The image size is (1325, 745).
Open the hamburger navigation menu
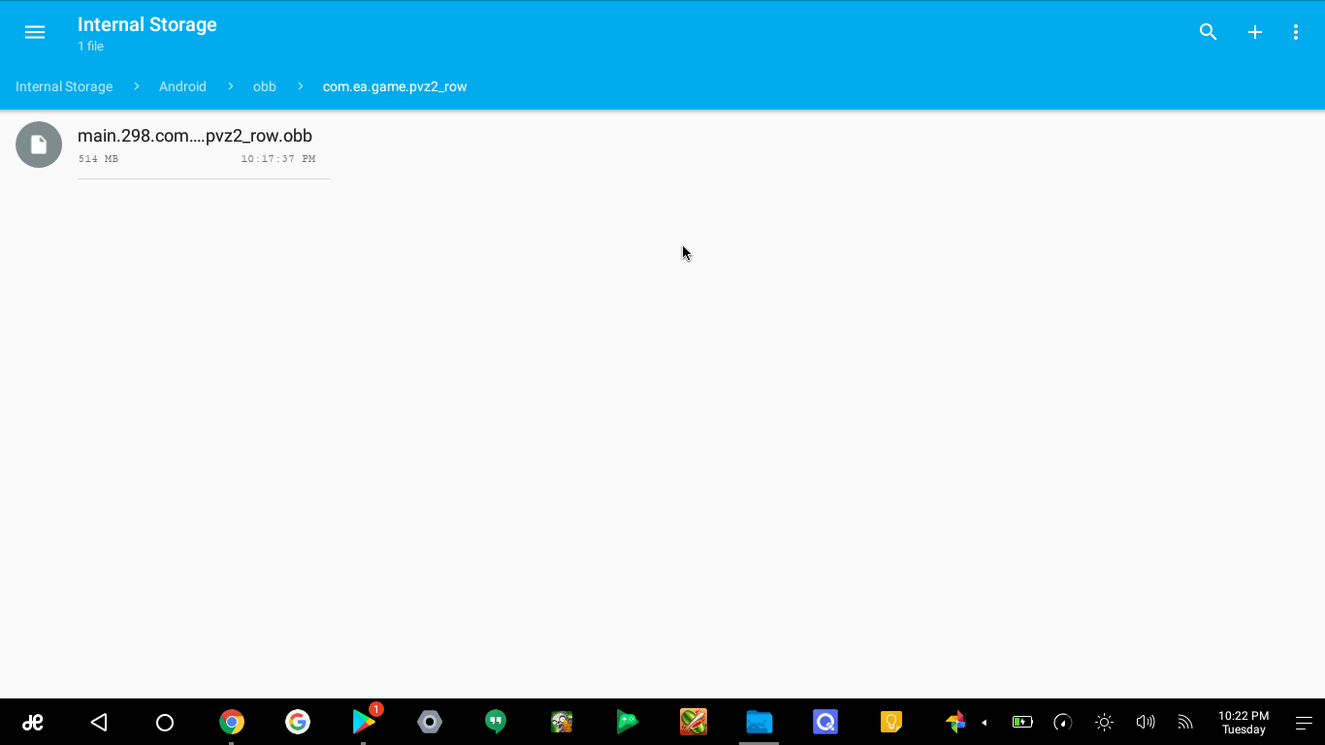(35, 32)
